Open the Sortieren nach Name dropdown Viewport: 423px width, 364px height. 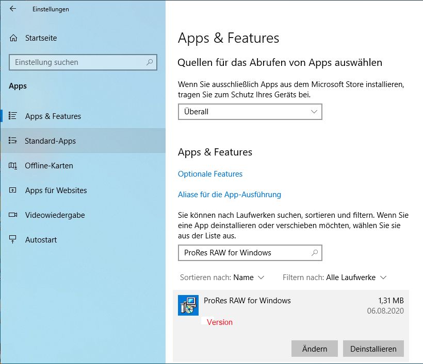point(249,278)
